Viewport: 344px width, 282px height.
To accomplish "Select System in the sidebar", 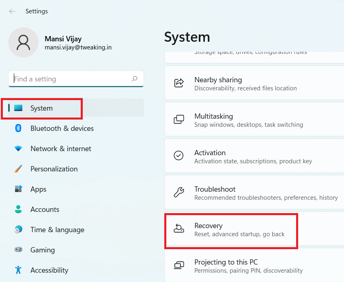I will point(76,108).
